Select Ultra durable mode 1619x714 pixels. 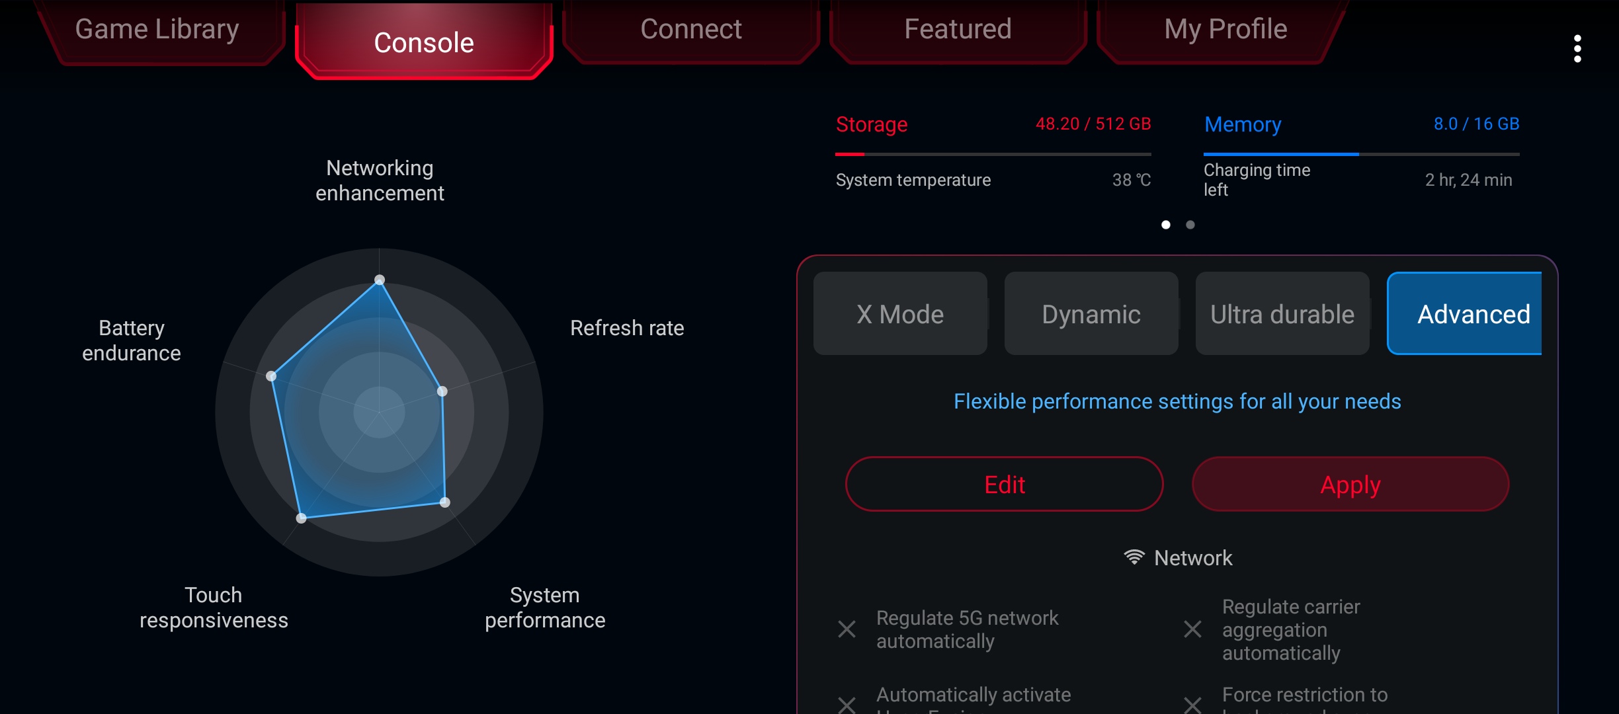coord(1282,314)
